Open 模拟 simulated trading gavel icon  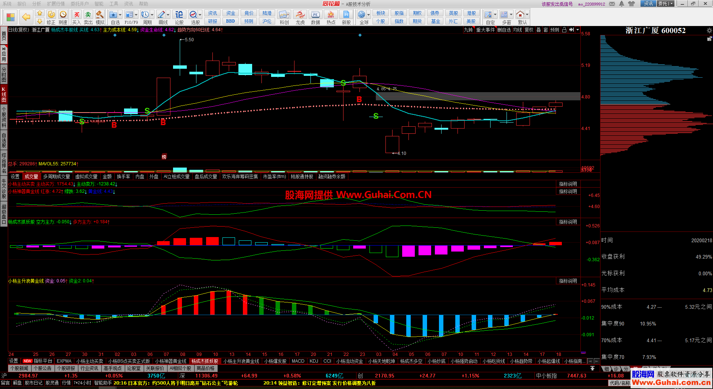[x=100, y=17]
